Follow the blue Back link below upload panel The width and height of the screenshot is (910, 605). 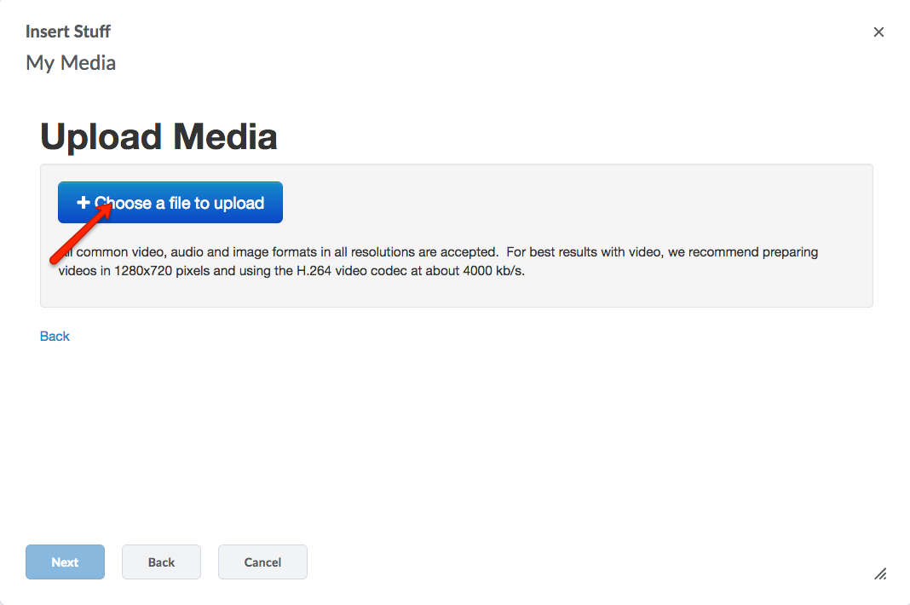55,337
